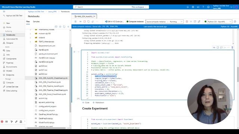
Task: Expand run options chevron beside cell
Action: coord(78,52)
